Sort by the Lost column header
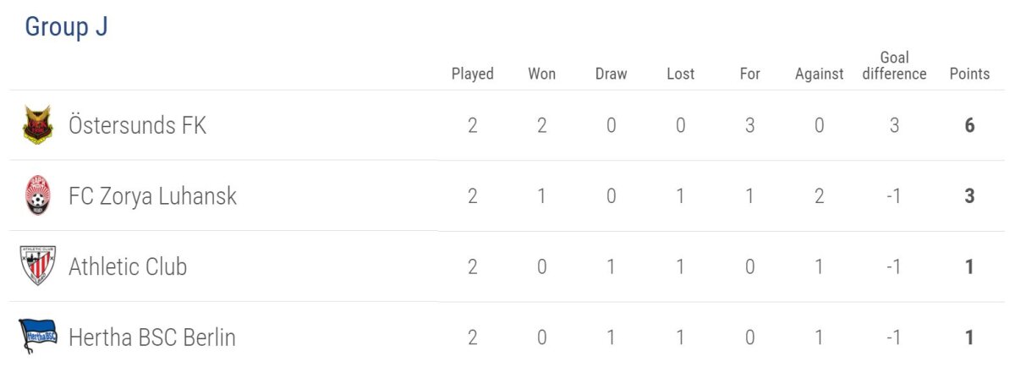The height and width of the screenshot is (373, 1015). coord(680,74)
